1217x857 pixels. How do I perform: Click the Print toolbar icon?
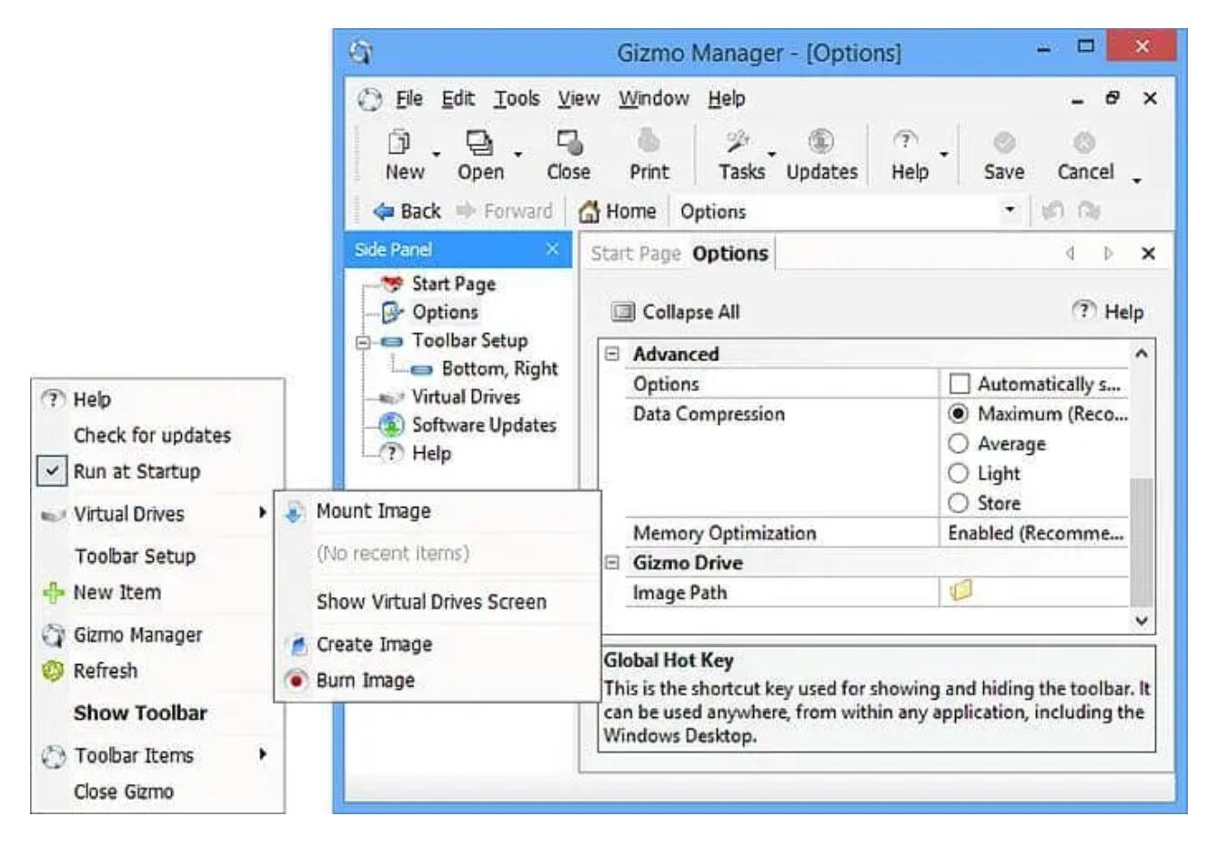649,142
